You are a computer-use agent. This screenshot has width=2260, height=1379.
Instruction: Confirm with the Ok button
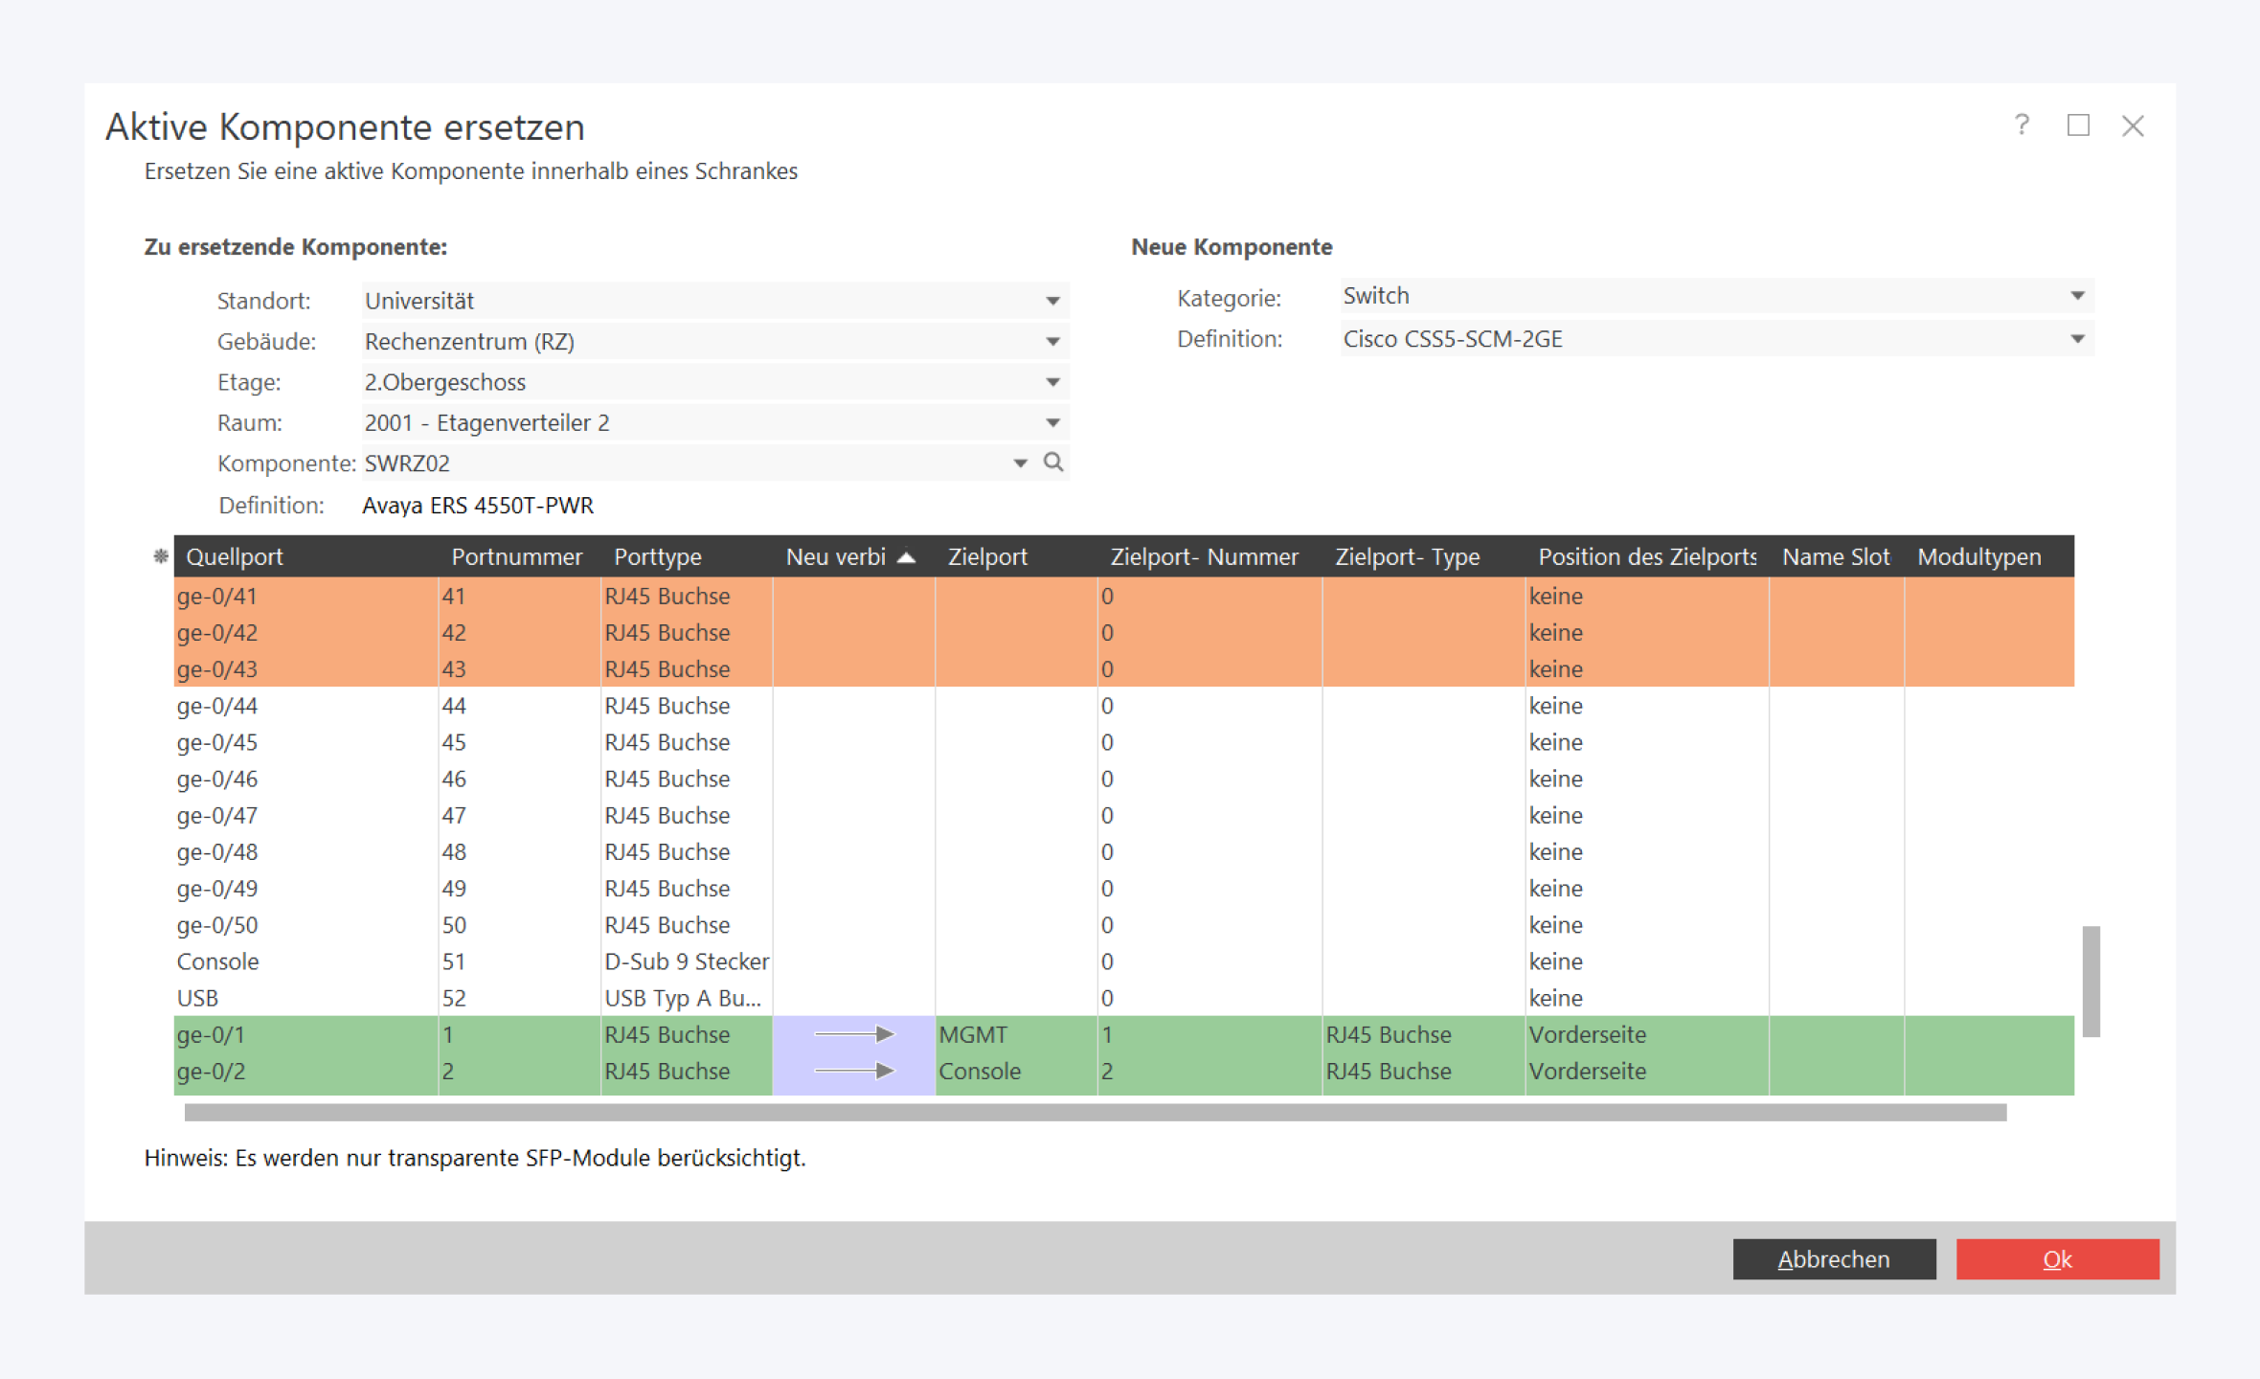(x=2057, y=1259)
